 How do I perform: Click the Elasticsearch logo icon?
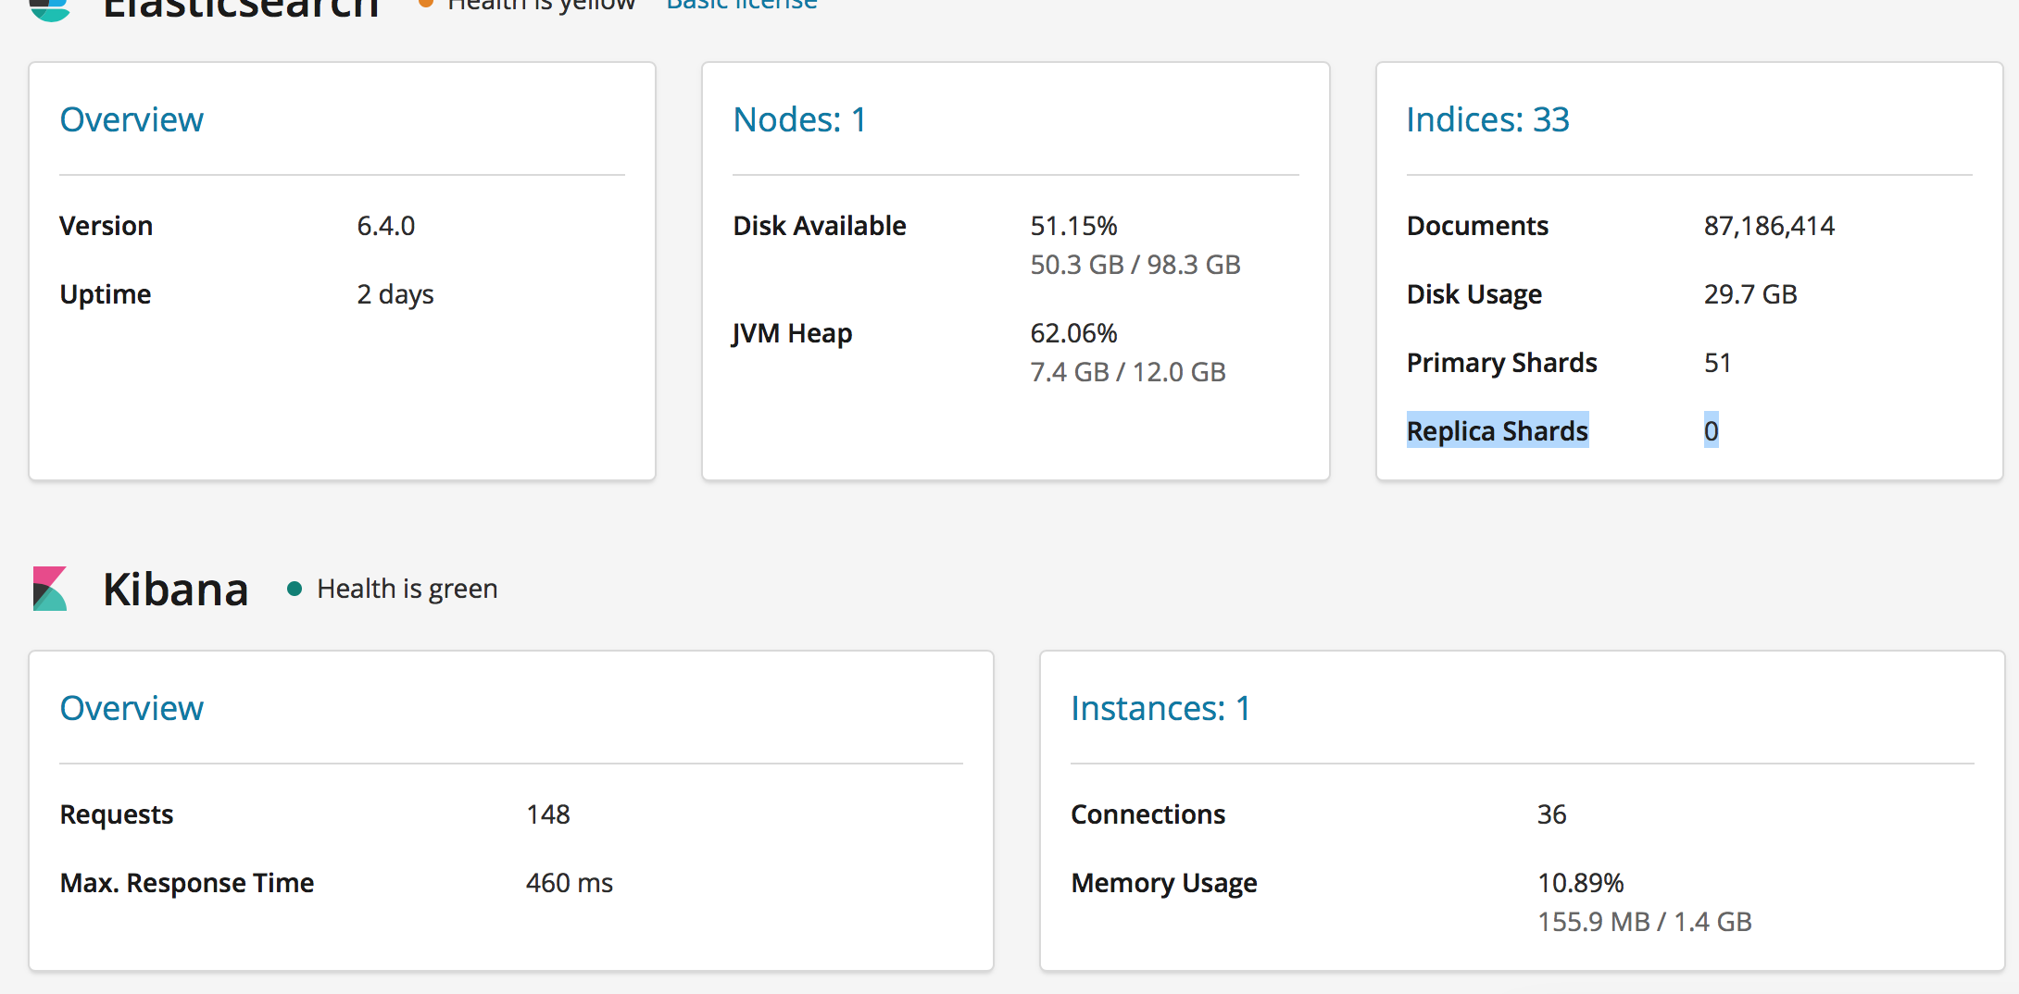pos(50,9)
